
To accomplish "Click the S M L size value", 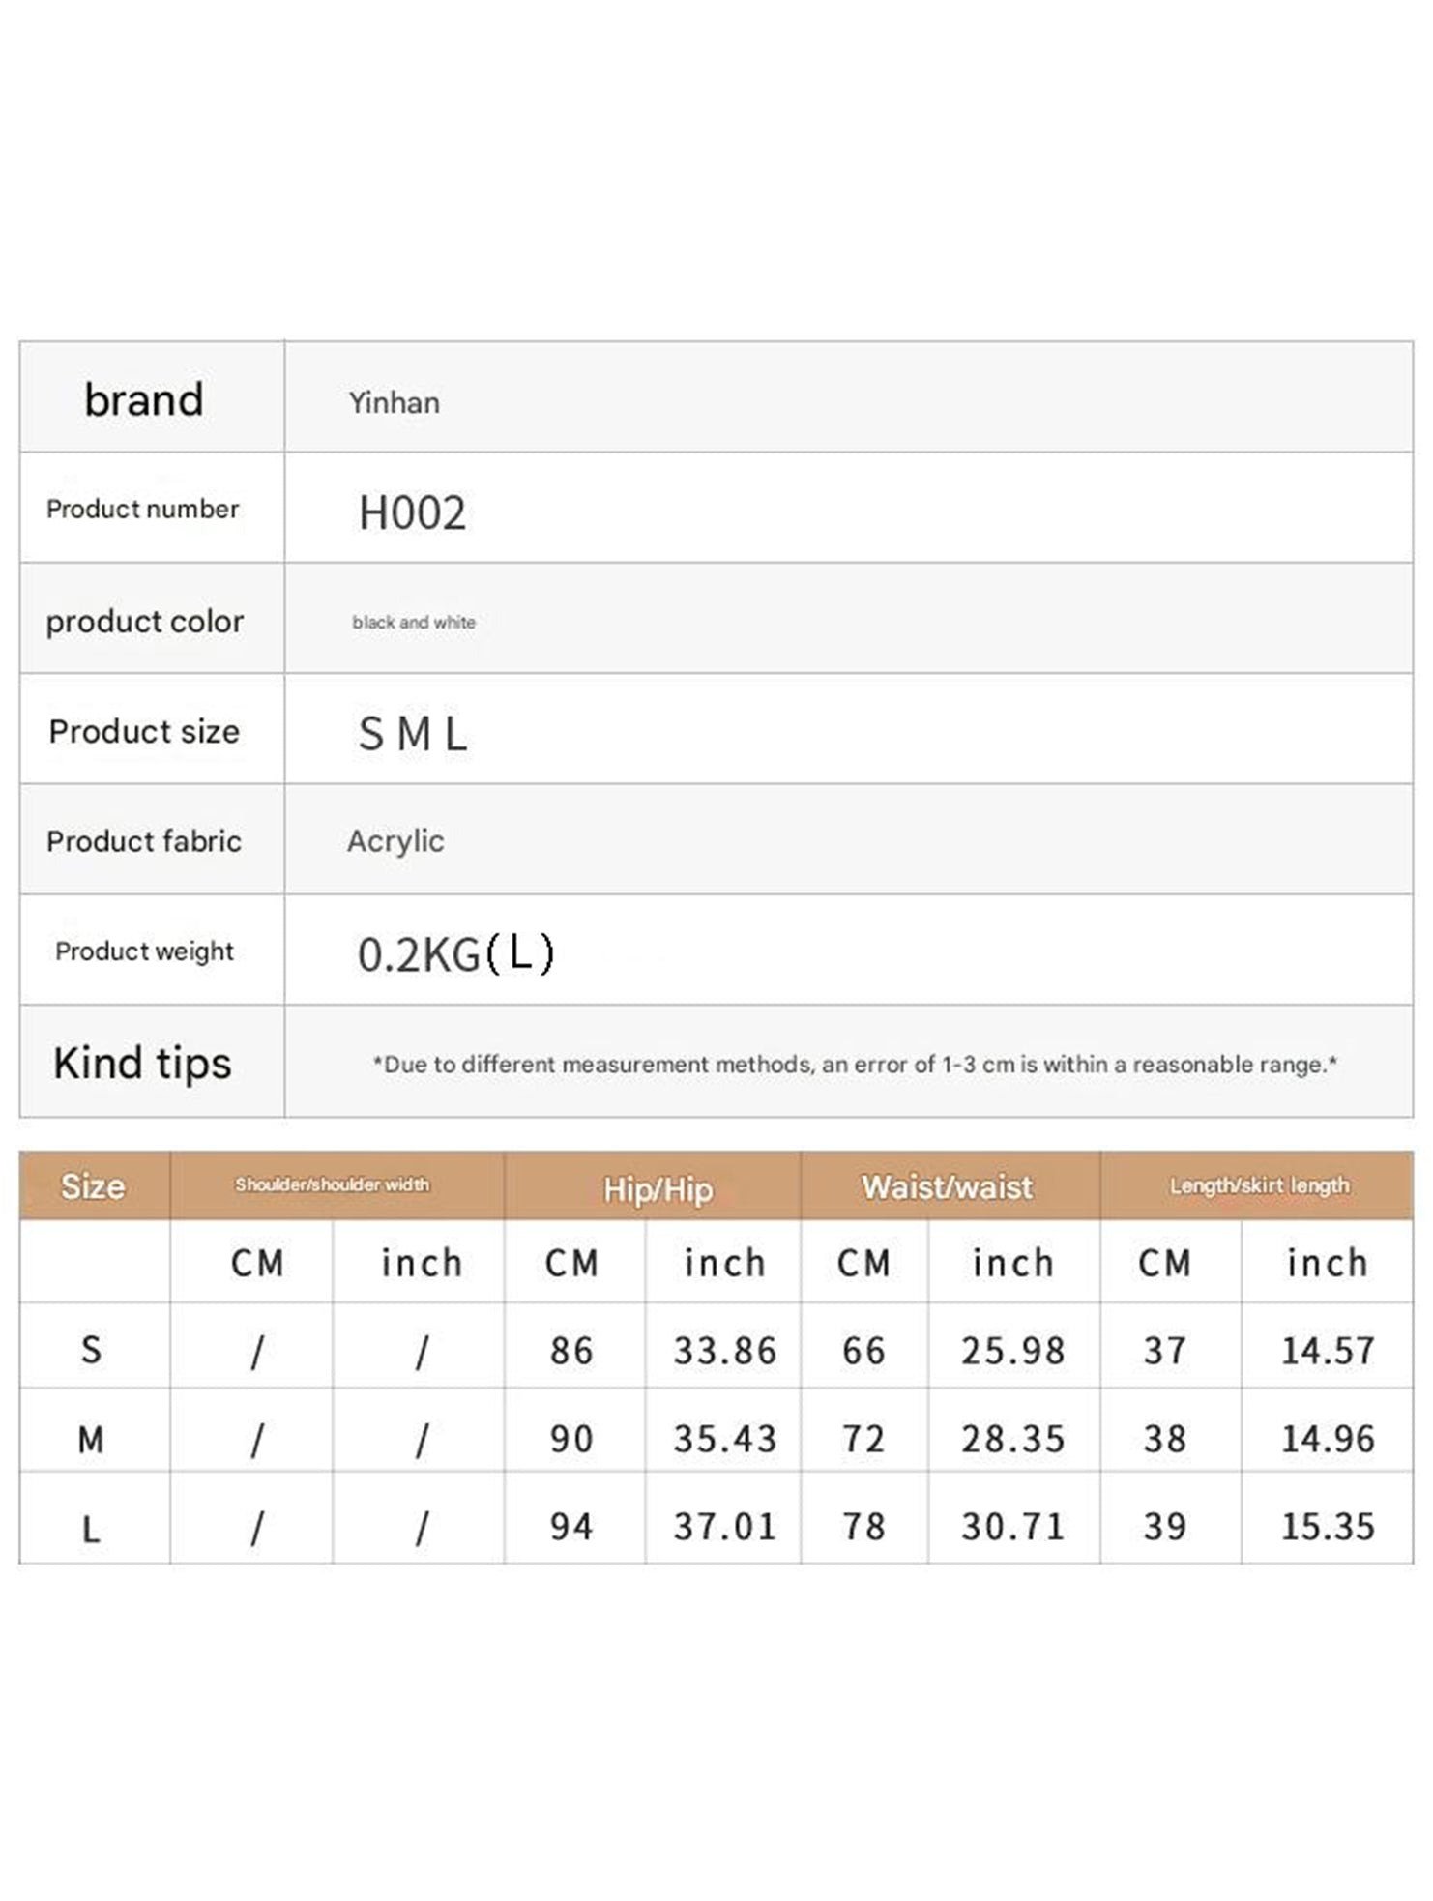I will coord(413,734).
